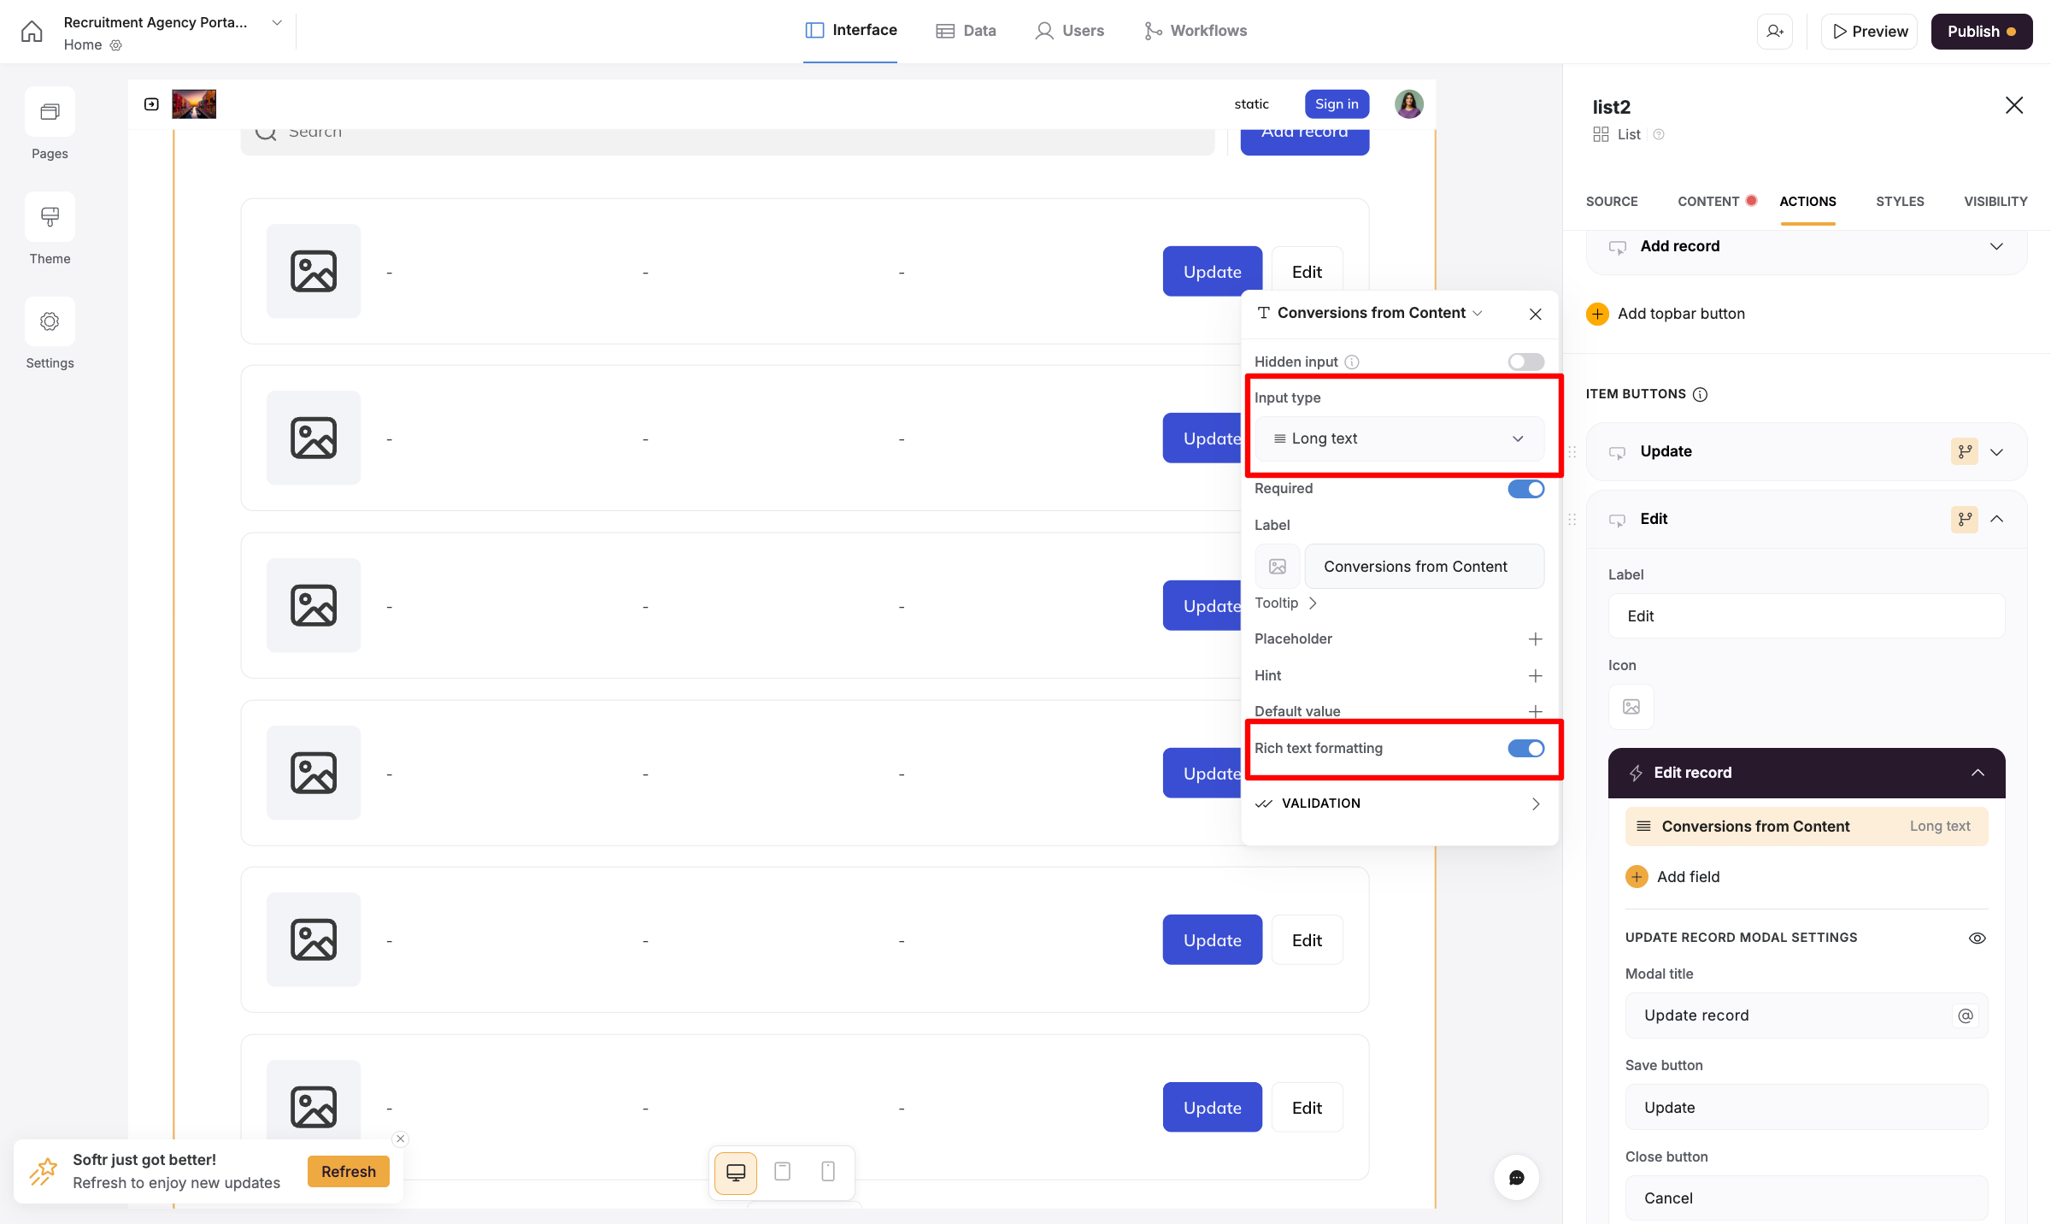Open the Settings gear in sidebar
This screenshot has width=2051, height=1224.
(50, 321)
